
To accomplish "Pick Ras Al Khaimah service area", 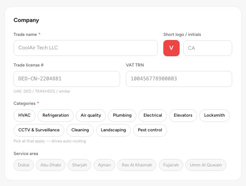I will pos(137,165).
